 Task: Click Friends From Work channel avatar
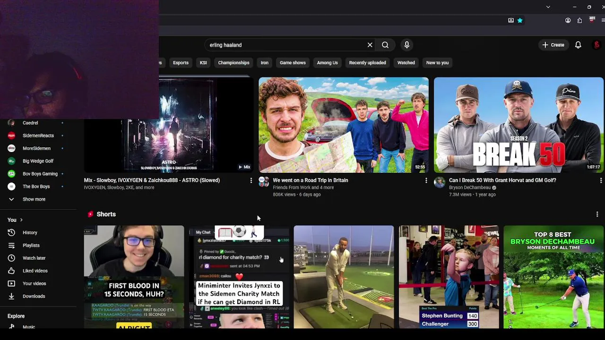tap(264, 182)
